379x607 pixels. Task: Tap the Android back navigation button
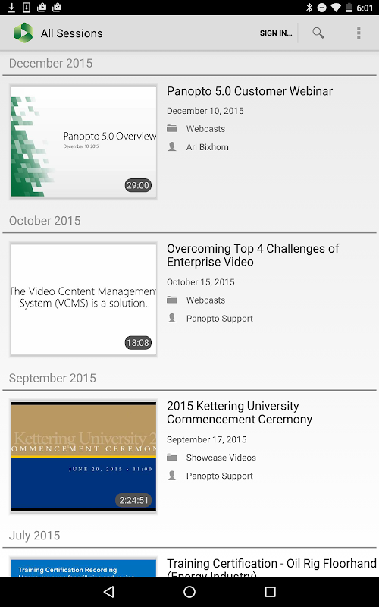tap(109, 592)
